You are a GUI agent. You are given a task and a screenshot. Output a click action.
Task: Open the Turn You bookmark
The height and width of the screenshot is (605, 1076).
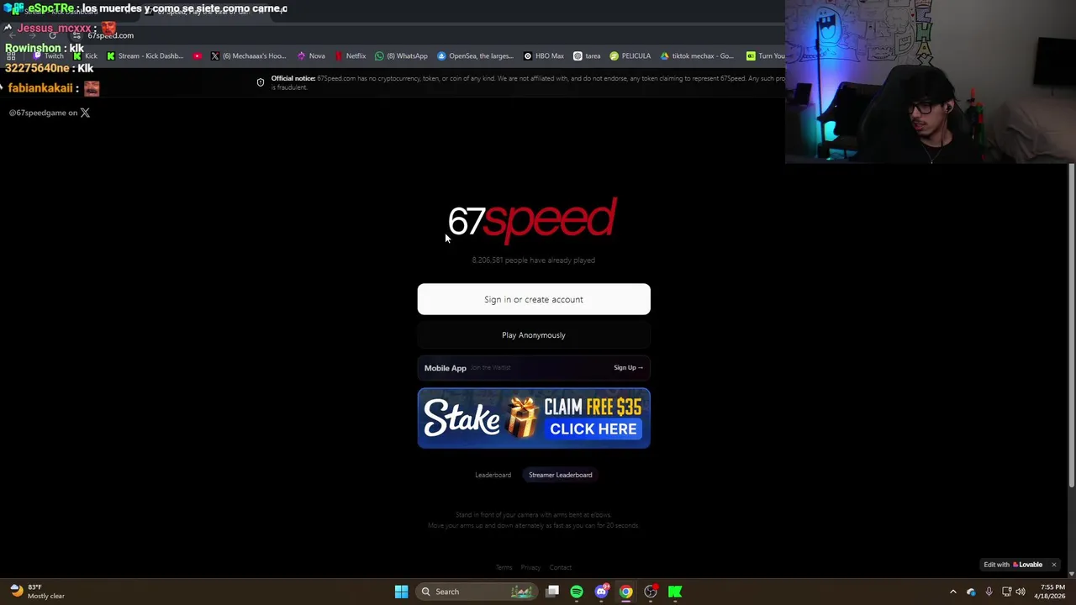765,56
